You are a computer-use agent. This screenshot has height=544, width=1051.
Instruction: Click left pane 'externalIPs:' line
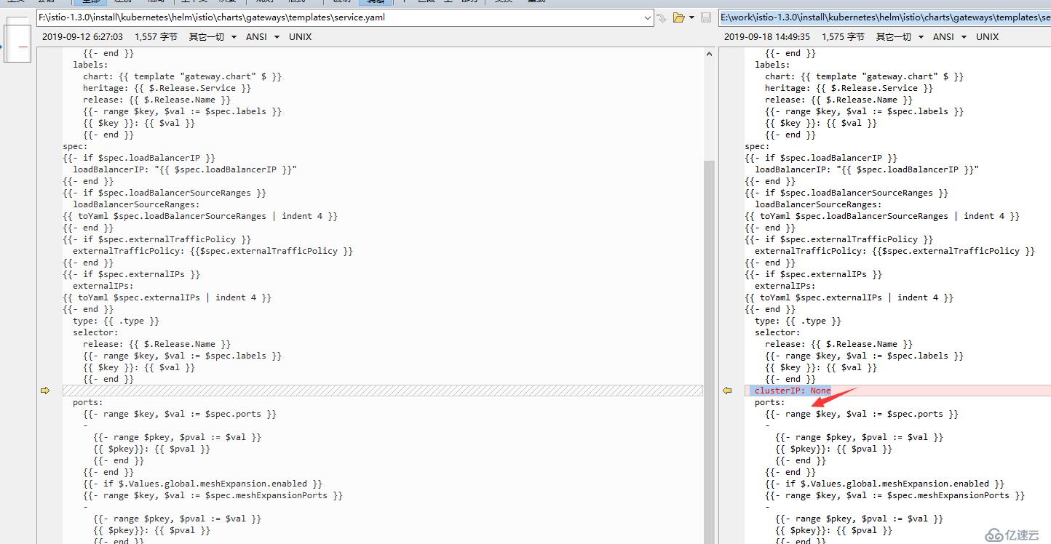103,286
